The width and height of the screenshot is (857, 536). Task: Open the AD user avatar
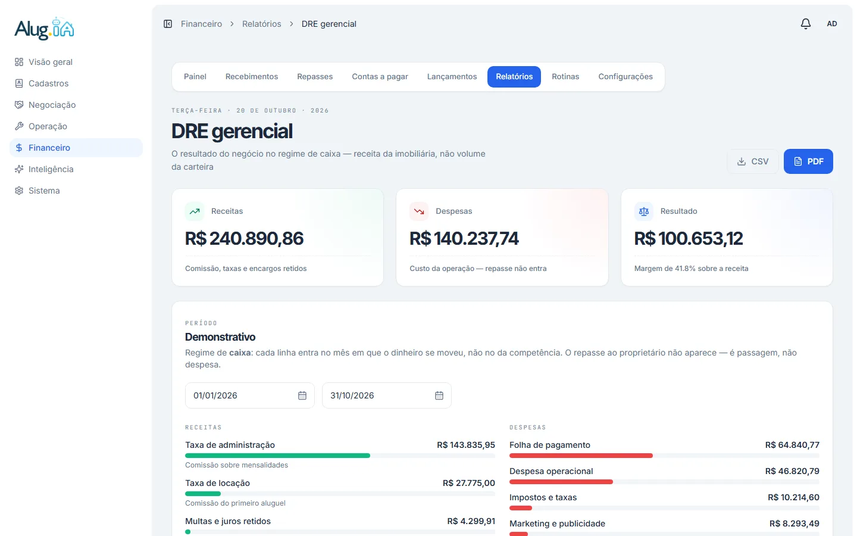pos(832,24)
